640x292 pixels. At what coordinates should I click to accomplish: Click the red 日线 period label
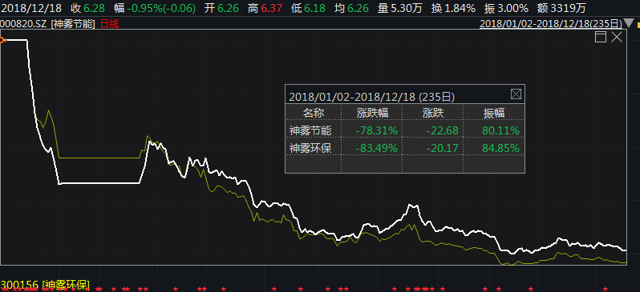[x=109, y=25]
